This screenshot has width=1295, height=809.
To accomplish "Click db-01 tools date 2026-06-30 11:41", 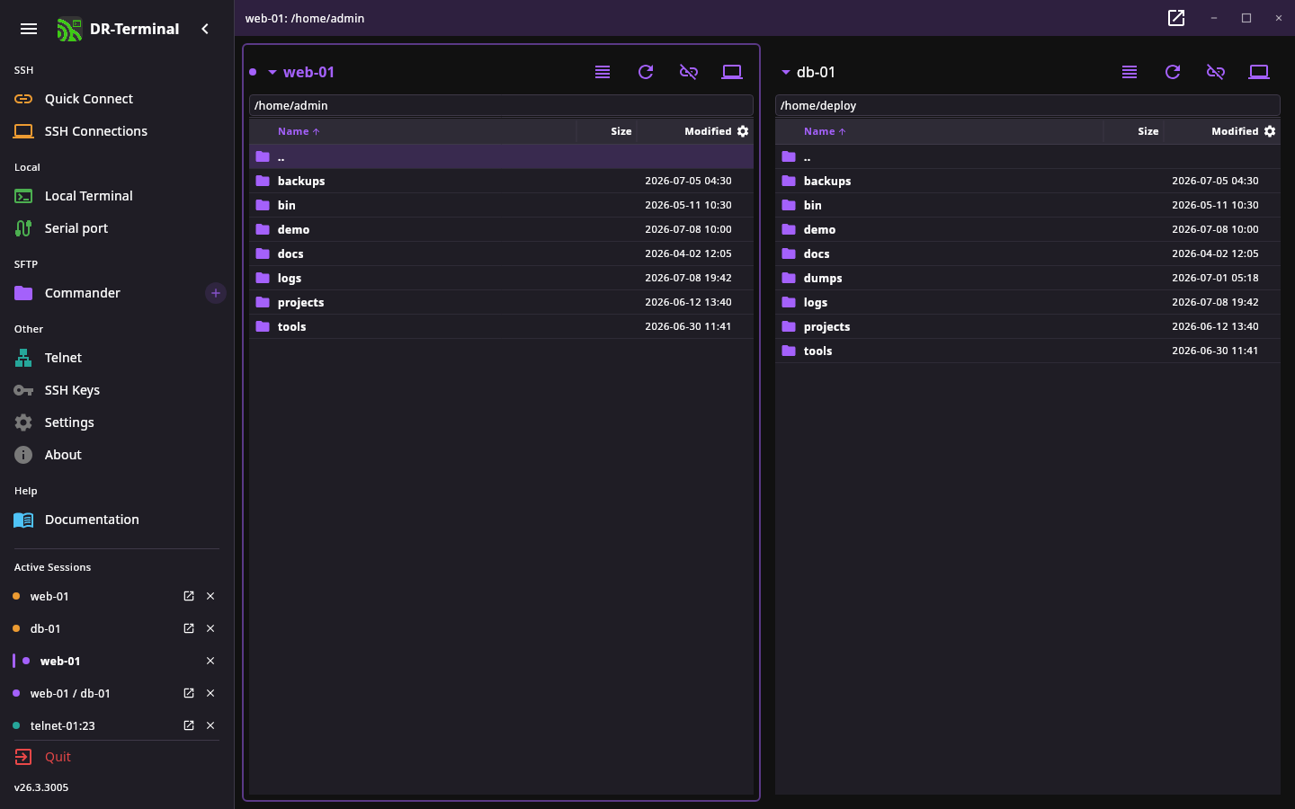I will tap(1215, 351).
